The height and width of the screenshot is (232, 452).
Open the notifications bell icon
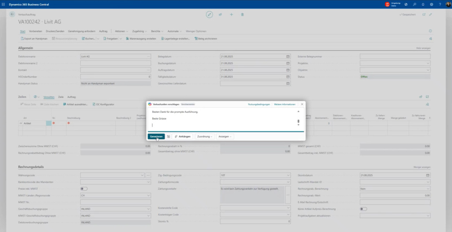click(x=423, y=4)
